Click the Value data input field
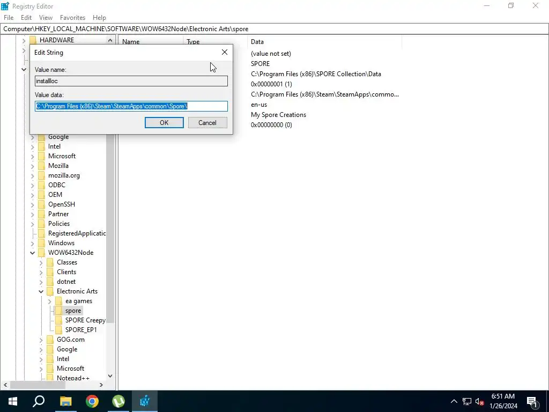The width and height of the screenshot is (549, 412). pos(131,106)
